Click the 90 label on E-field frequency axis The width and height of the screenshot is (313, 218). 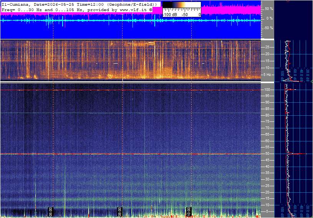tap(267, 102)
